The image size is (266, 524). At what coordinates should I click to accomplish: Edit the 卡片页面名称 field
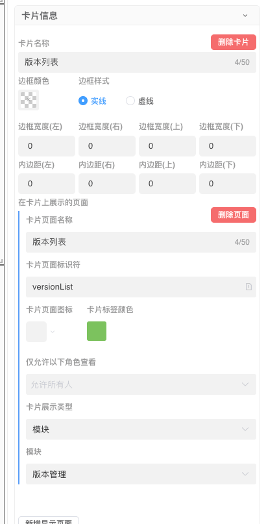pyautogui.click(x=141, y=242)
